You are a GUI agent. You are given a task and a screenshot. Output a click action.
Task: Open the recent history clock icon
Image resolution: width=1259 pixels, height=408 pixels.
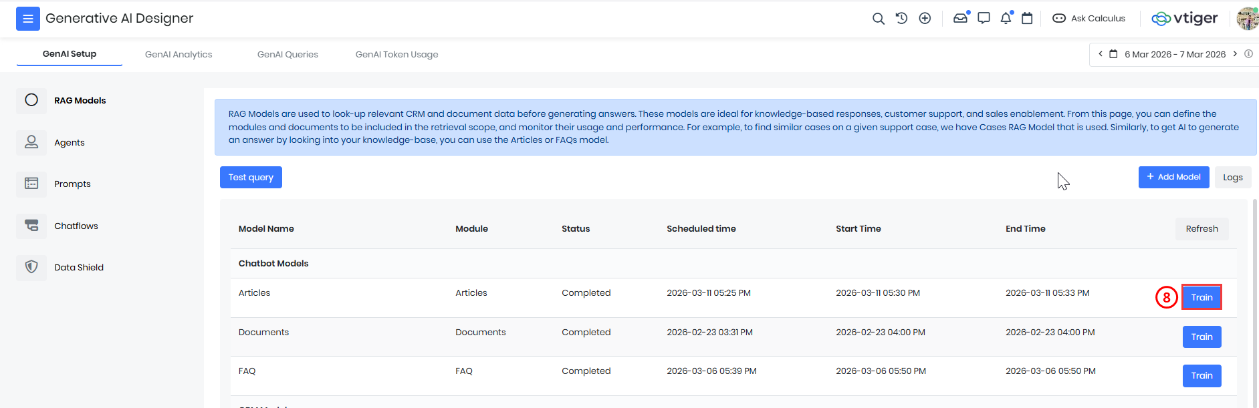point(901,19)
